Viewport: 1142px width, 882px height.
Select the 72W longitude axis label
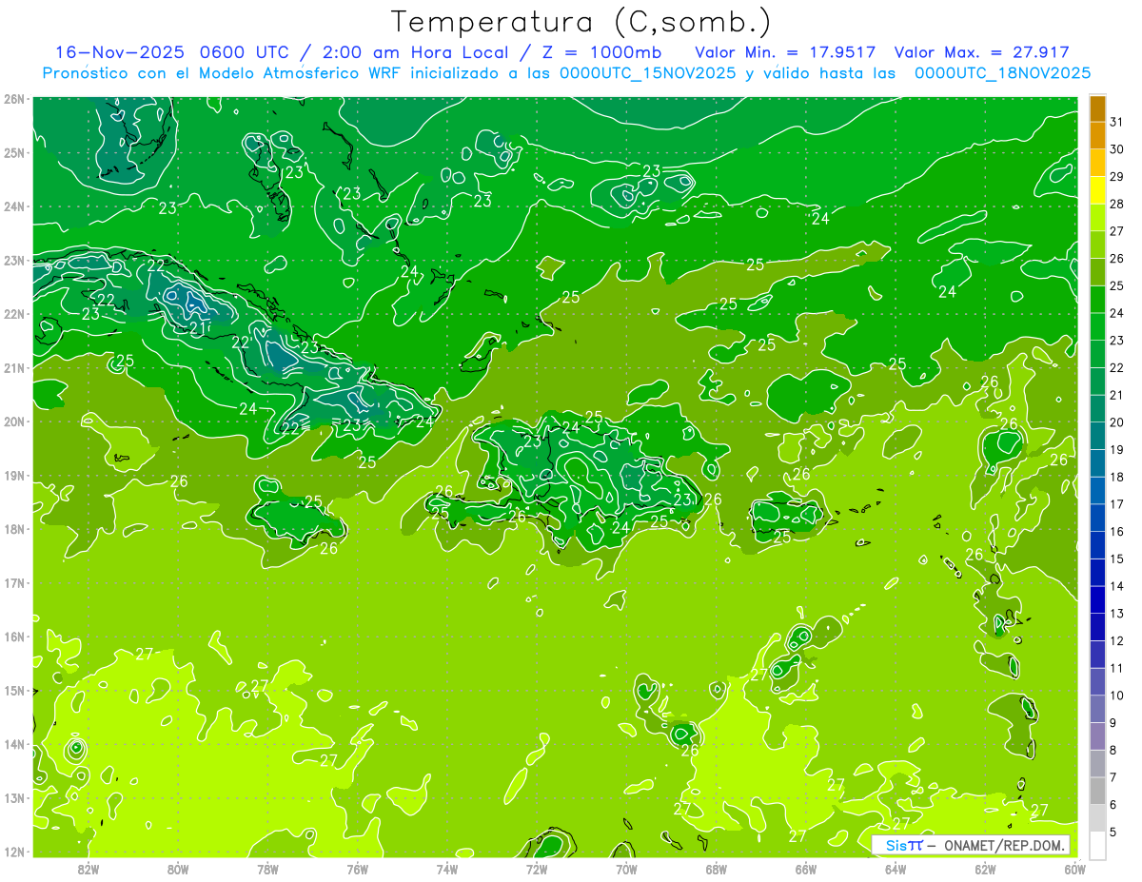[537, 868]
